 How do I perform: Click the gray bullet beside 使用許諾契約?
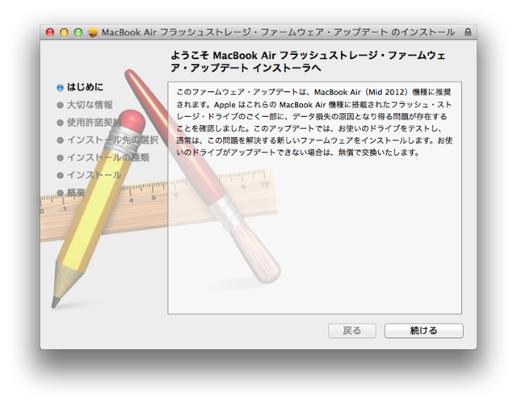pyautogui.click(x=60, y=123)
